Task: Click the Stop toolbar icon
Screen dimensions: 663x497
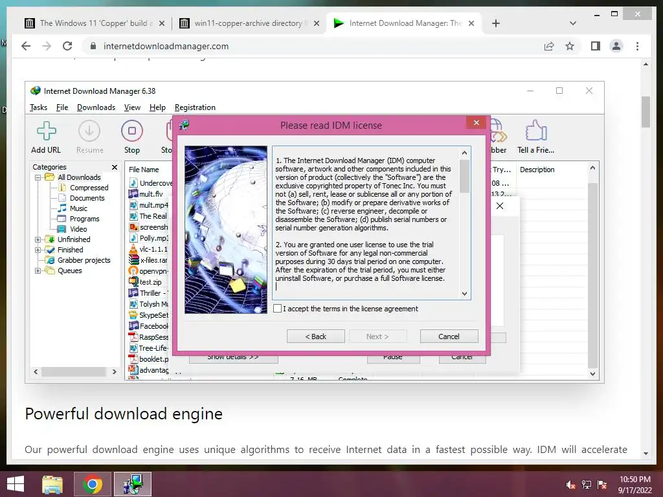Action: coord(132,131)
